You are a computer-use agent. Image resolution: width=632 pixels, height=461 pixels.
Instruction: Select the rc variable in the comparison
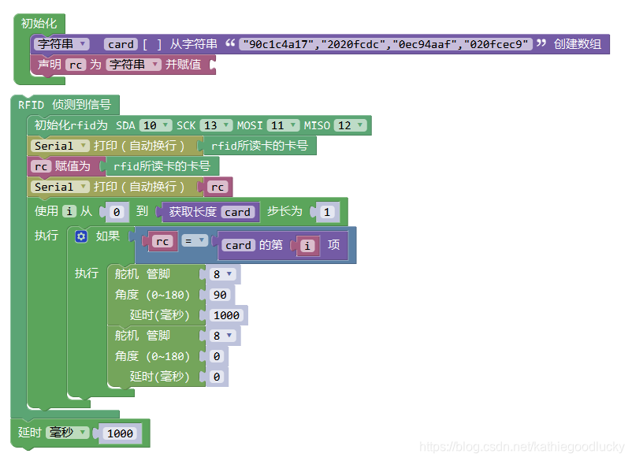[x=162, y=241]
